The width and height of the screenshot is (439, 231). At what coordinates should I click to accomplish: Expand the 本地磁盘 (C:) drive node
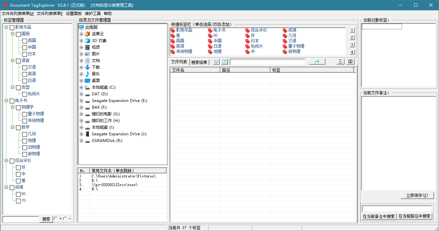pyautogui.click(x=81, y=87)
